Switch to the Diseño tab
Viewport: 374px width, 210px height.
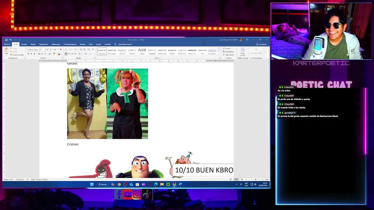pyautogui.click(x=33, y=44)
